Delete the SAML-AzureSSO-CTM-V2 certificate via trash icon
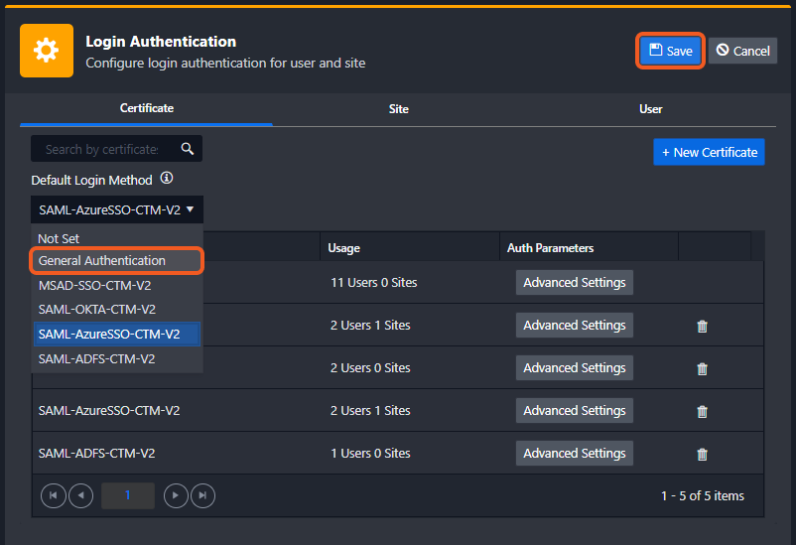The width and height of the screenshot is (796, 545). click(x=703, y=411)
